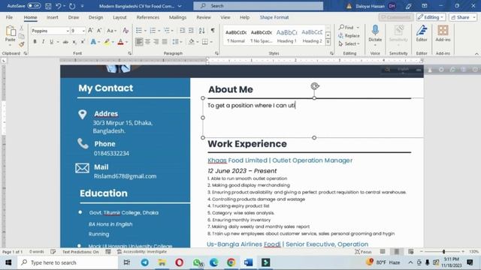Click the Save icon in the title bar

(48, 6)
